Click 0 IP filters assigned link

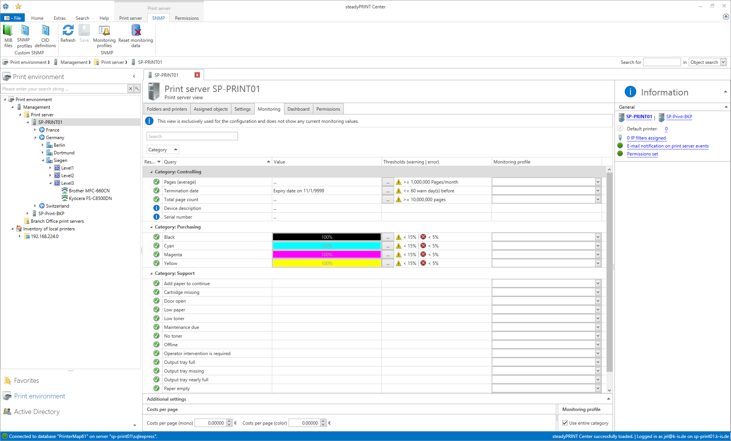(x=646, y=138)
